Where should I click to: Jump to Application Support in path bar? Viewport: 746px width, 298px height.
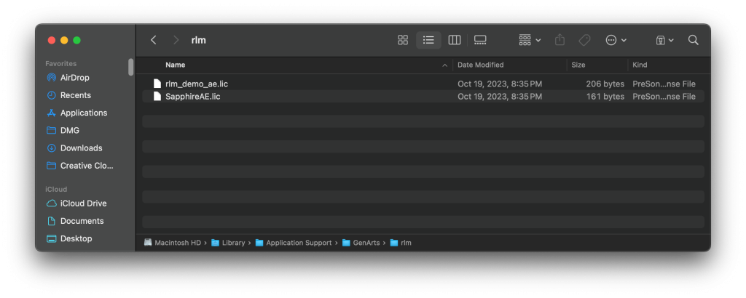point(298,243)
